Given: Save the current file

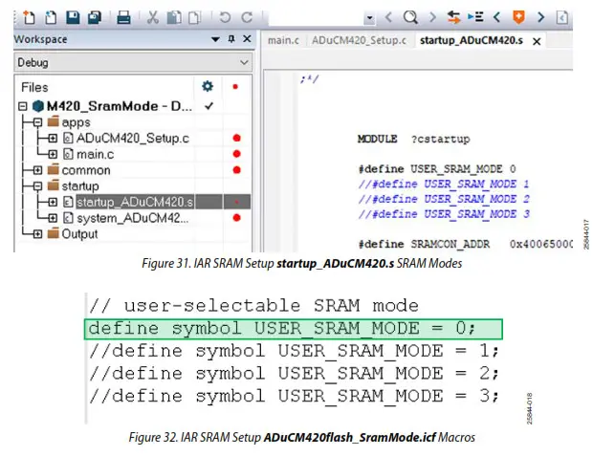Looking at the screenshot, I should 73,17.
